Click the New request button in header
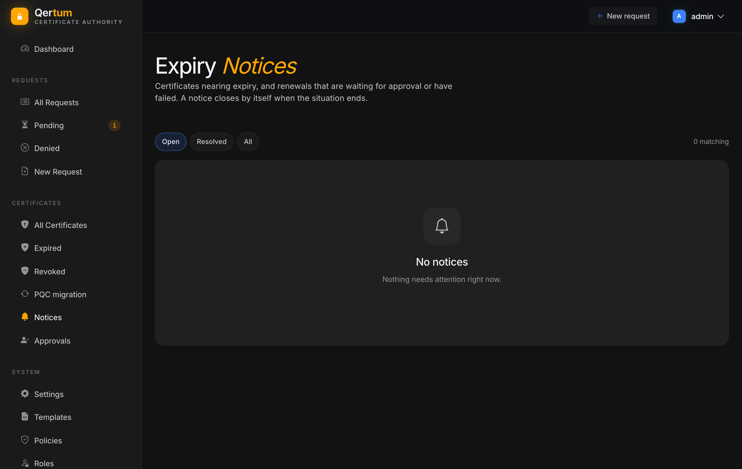The image size is (742, 469). tap(623, 16)
